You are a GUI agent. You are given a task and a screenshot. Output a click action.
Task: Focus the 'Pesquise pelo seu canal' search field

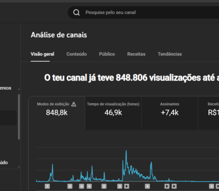144,12
